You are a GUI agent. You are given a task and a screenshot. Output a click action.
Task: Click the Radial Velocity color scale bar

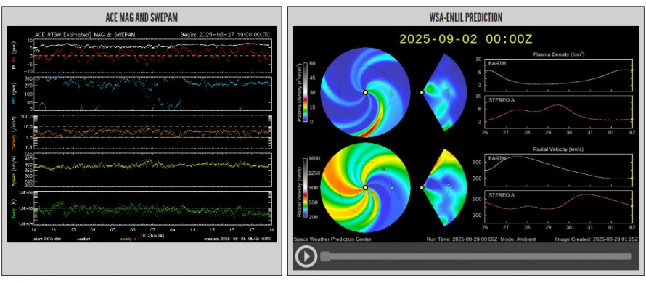coord(306,187)
